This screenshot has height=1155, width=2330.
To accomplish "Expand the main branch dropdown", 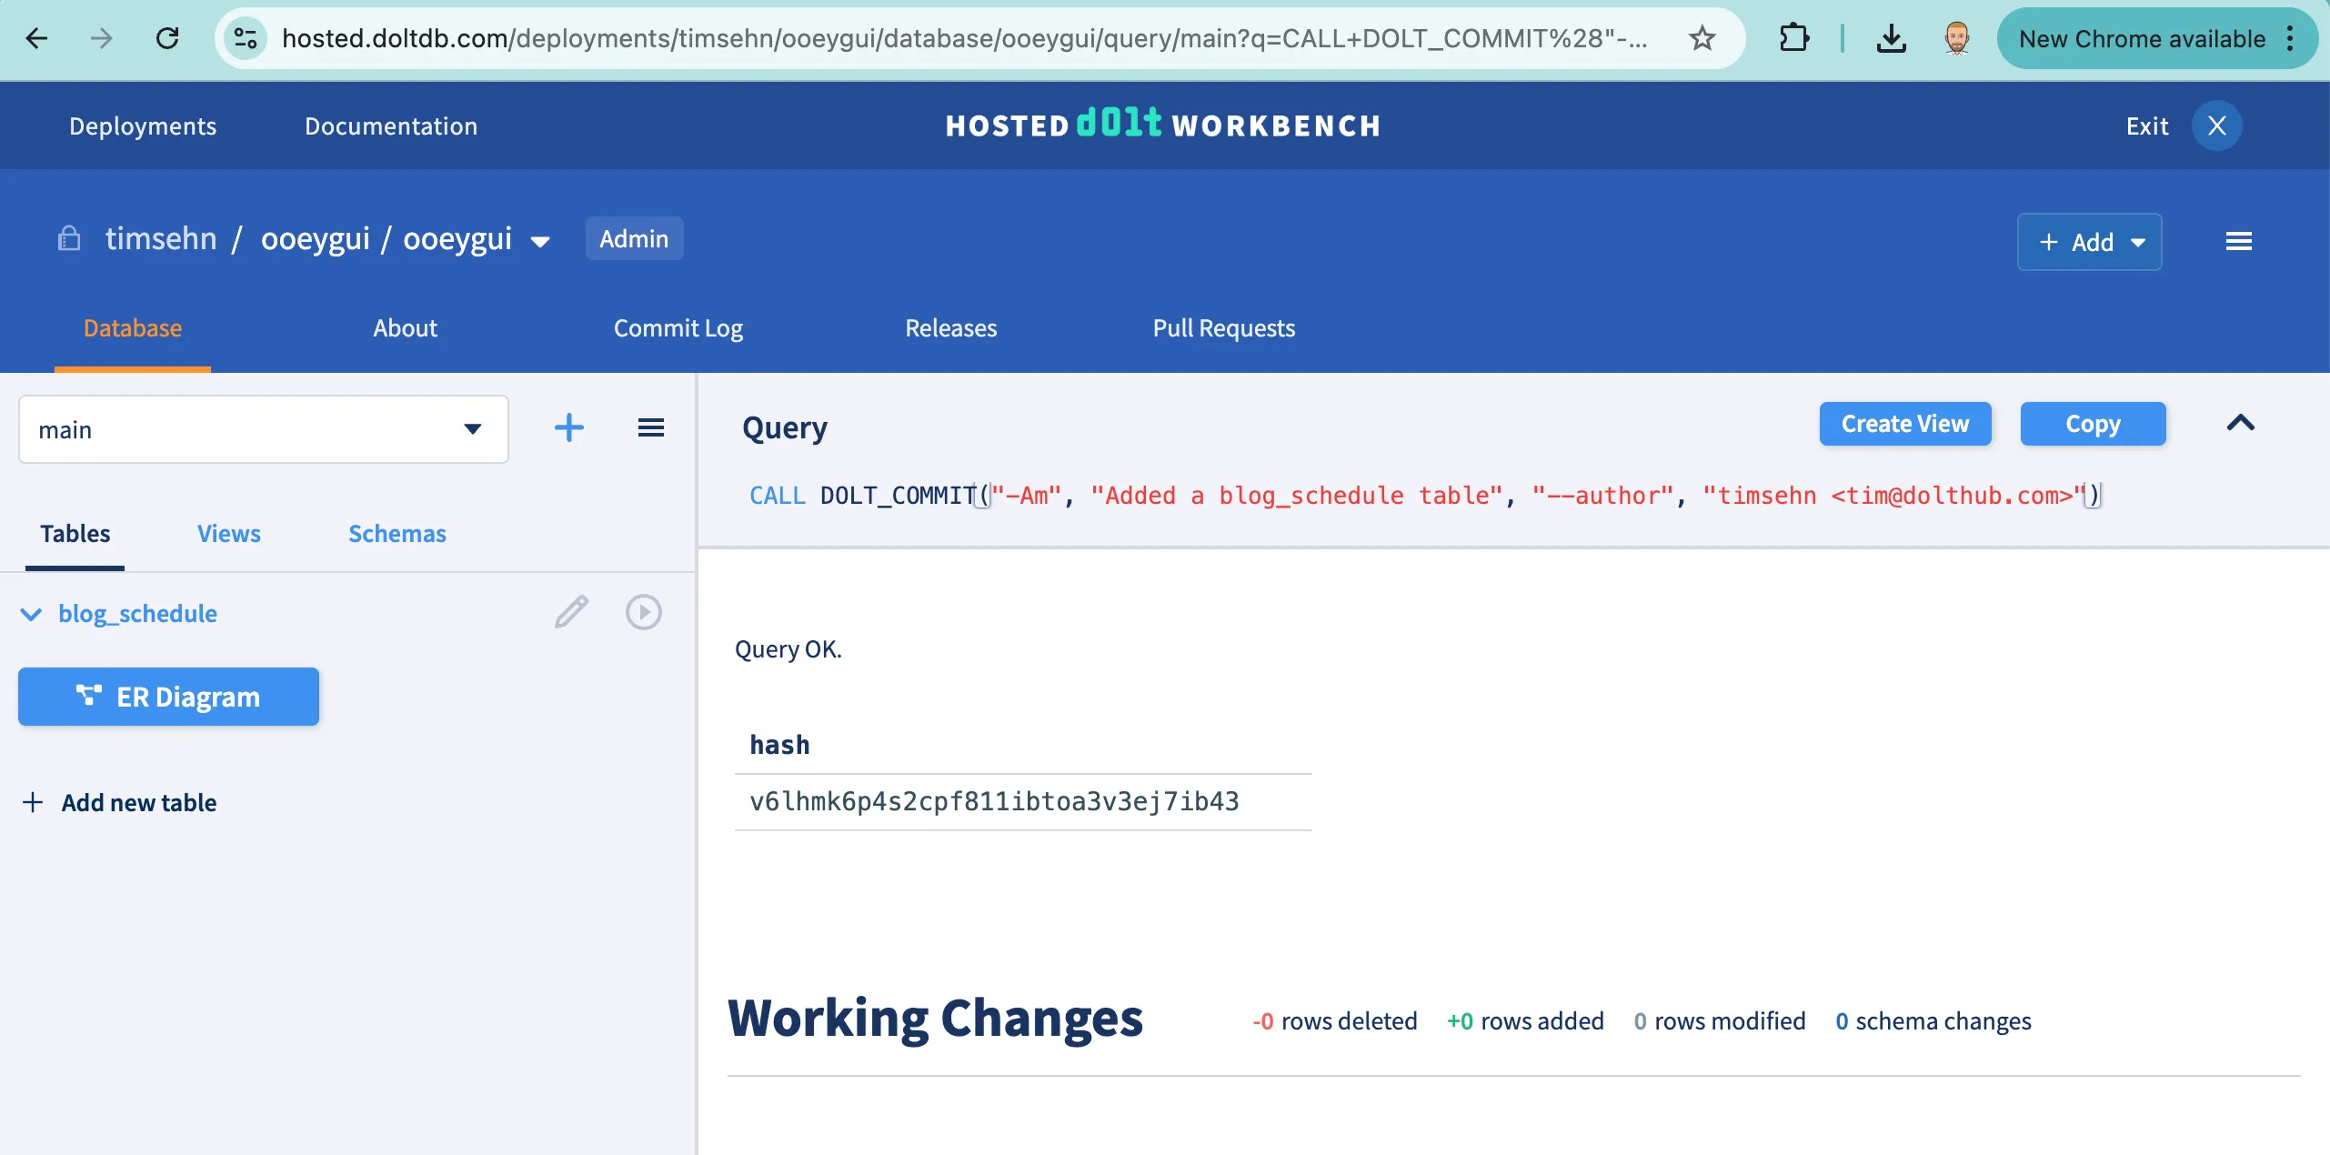I will pos(471,429).
